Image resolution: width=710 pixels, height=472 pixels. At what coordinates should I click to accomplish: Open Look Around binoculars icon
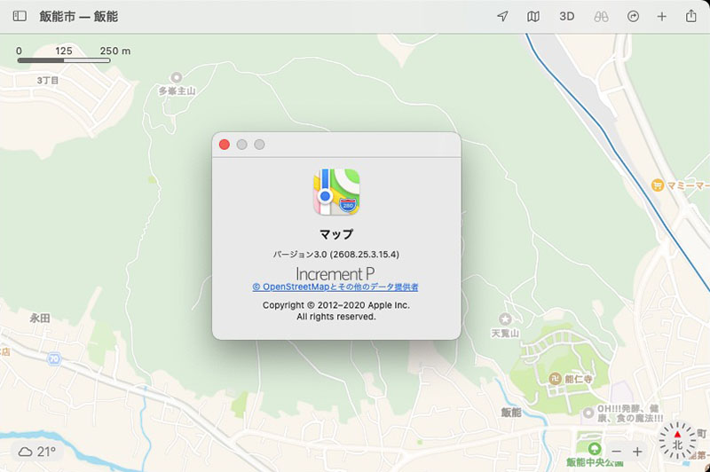(x=601, y=16)
